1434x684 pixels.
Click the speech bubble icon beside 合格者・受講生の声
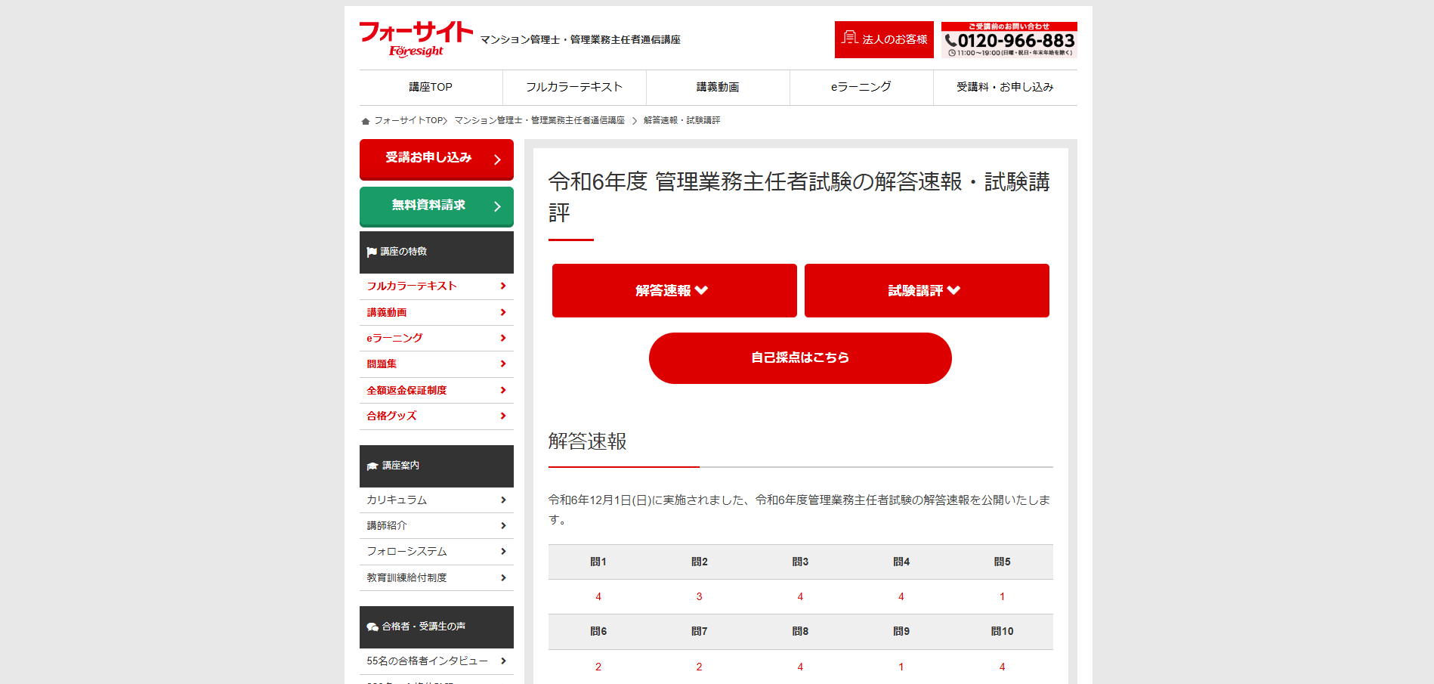click(372, 627)
